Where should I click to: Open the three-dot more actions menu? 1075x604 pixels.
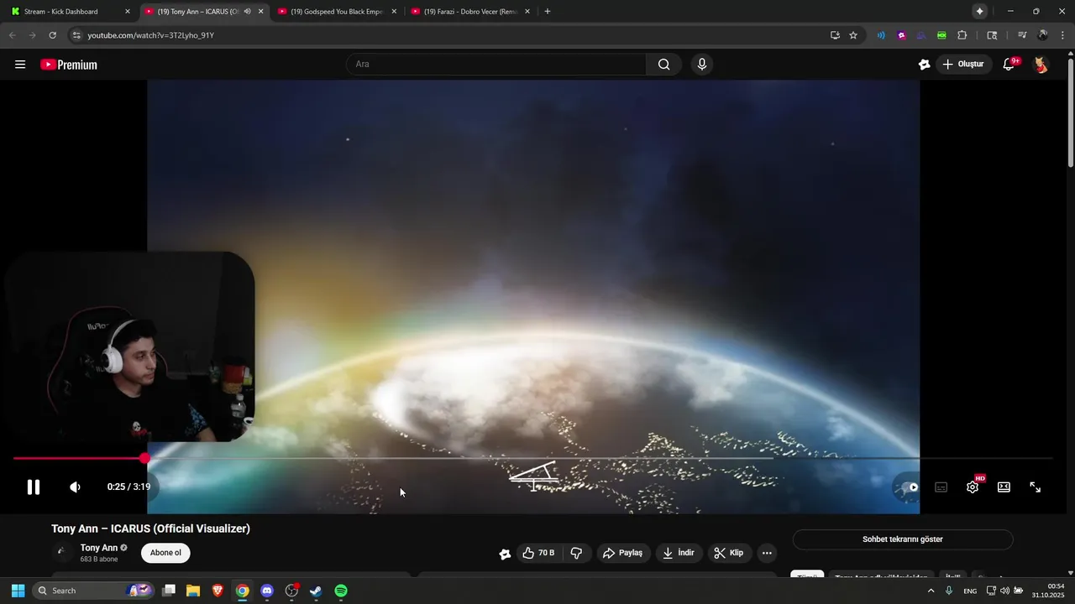pos(767,553)
